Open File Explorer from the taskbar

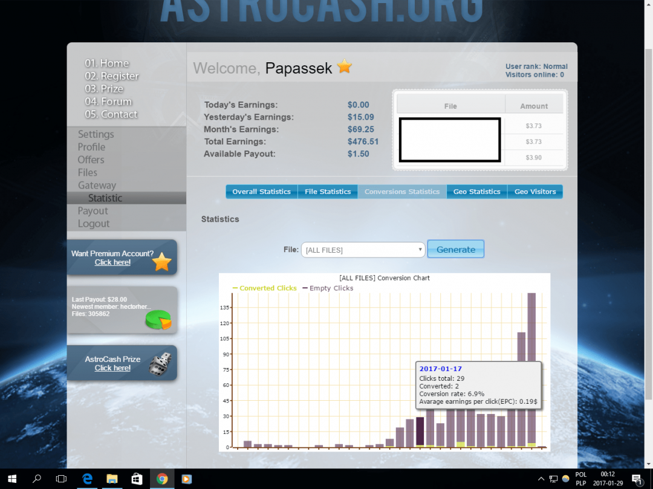point(112,479)
